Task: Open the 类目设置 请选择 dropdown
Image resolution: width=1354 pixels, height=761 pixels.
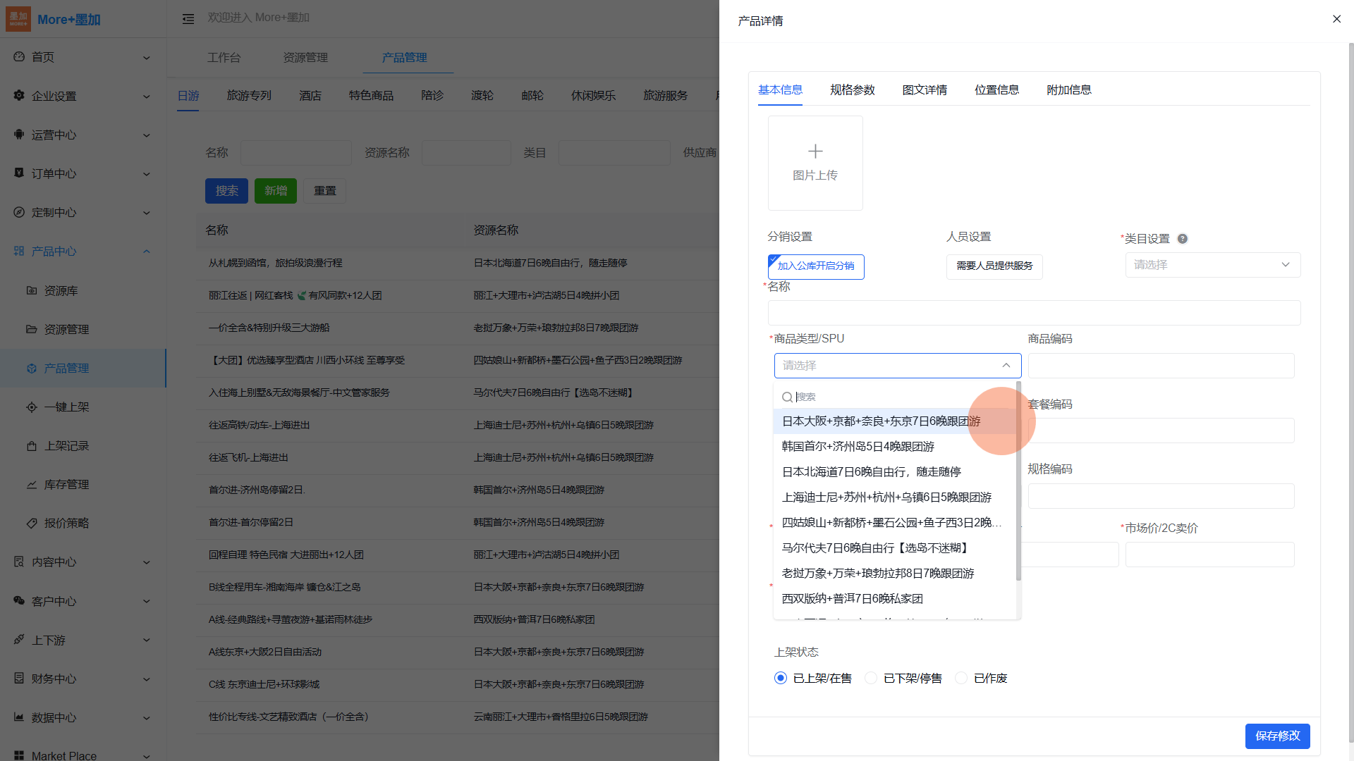Action: [1212, 265]
